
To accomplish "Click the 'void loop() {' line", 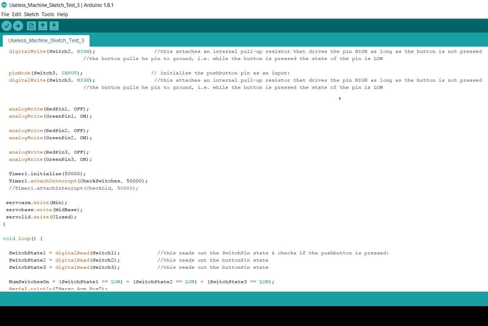I will pyautogui.click(x=23, y=239).
